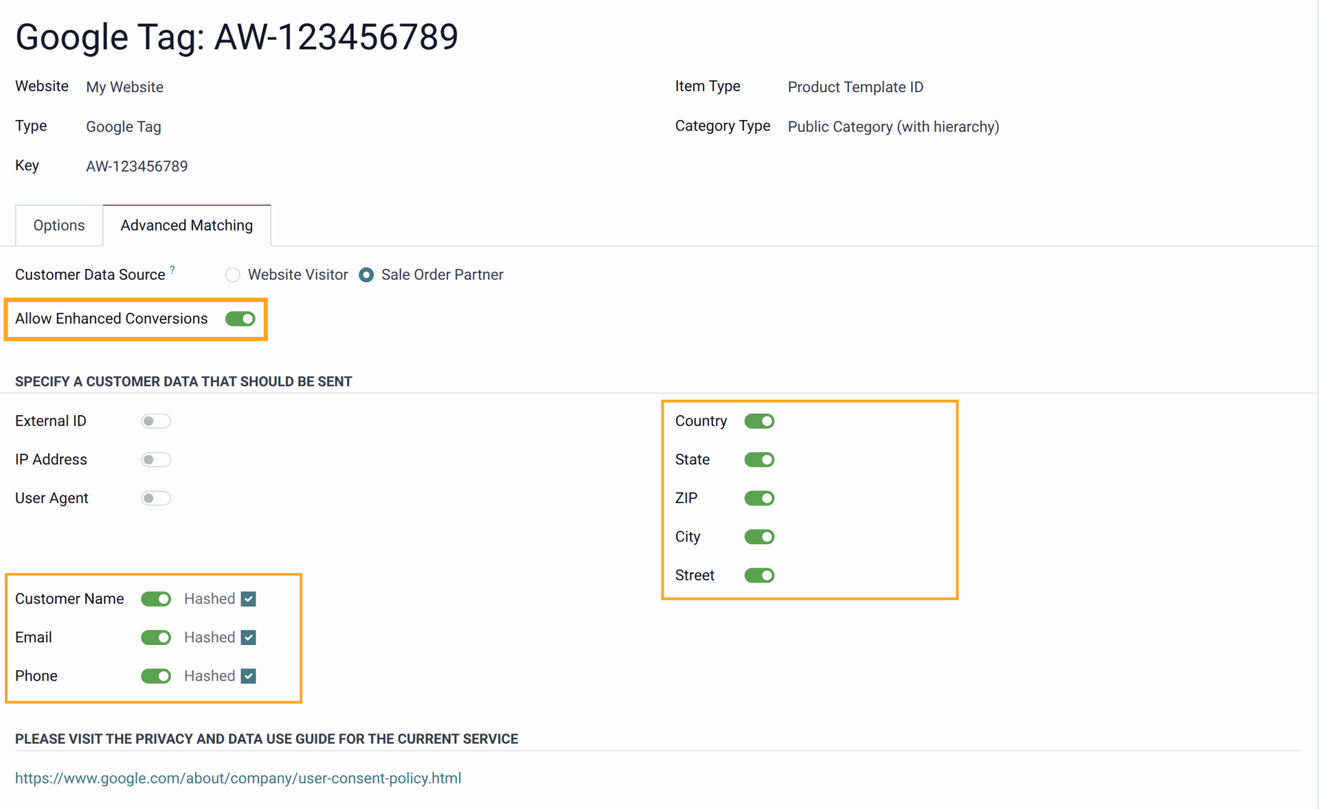The width and height of the screenshot is (1319, 809).
Task: Enable External ID toggle
Action: 155,421
